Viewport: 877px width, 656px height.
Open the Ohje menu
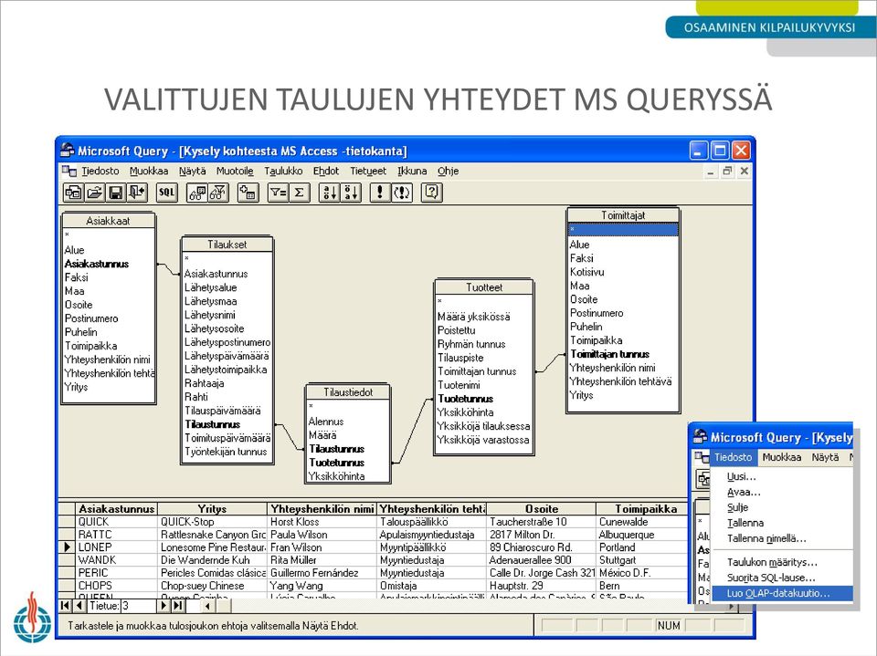(448, 171)
